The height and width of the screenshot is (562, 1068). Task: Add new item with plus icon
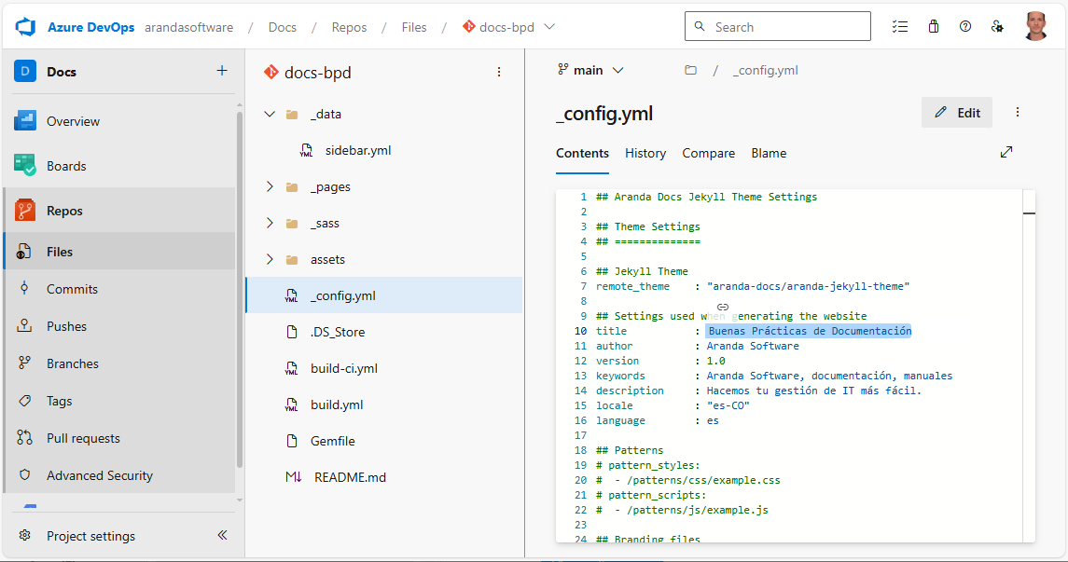coord(221,71)
